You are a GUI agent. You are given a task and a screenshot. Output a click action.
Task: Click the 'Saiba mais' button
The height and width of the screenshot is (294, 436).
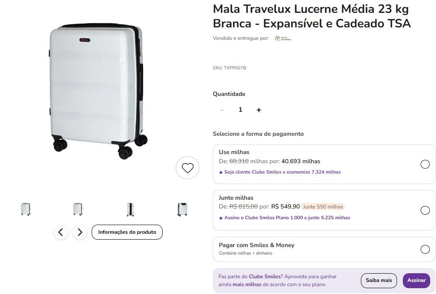point(379,280)
